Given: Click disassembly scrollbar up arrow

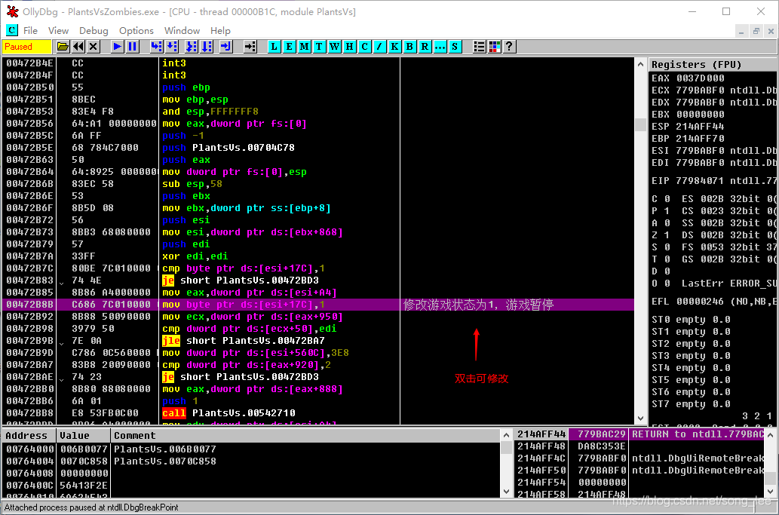Looking at the screenshot, I should tap(640, 64).
